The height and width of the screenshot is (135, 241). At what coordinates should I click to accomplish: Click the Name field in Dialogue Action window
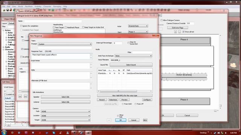point(53,21)
